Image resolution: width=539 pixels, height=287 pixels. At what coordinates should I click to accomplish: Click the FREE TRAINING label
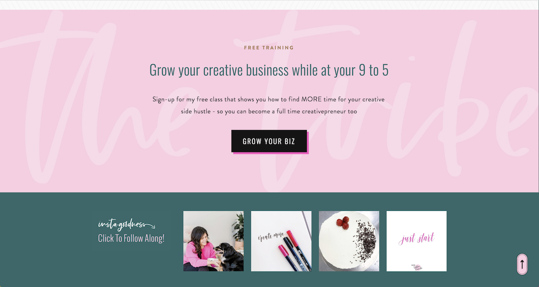coord(269,48)
